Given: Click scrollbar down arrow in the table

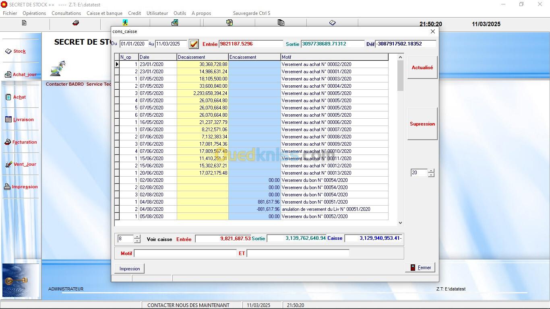Looking at the screenshot, I should coord(400,222).
